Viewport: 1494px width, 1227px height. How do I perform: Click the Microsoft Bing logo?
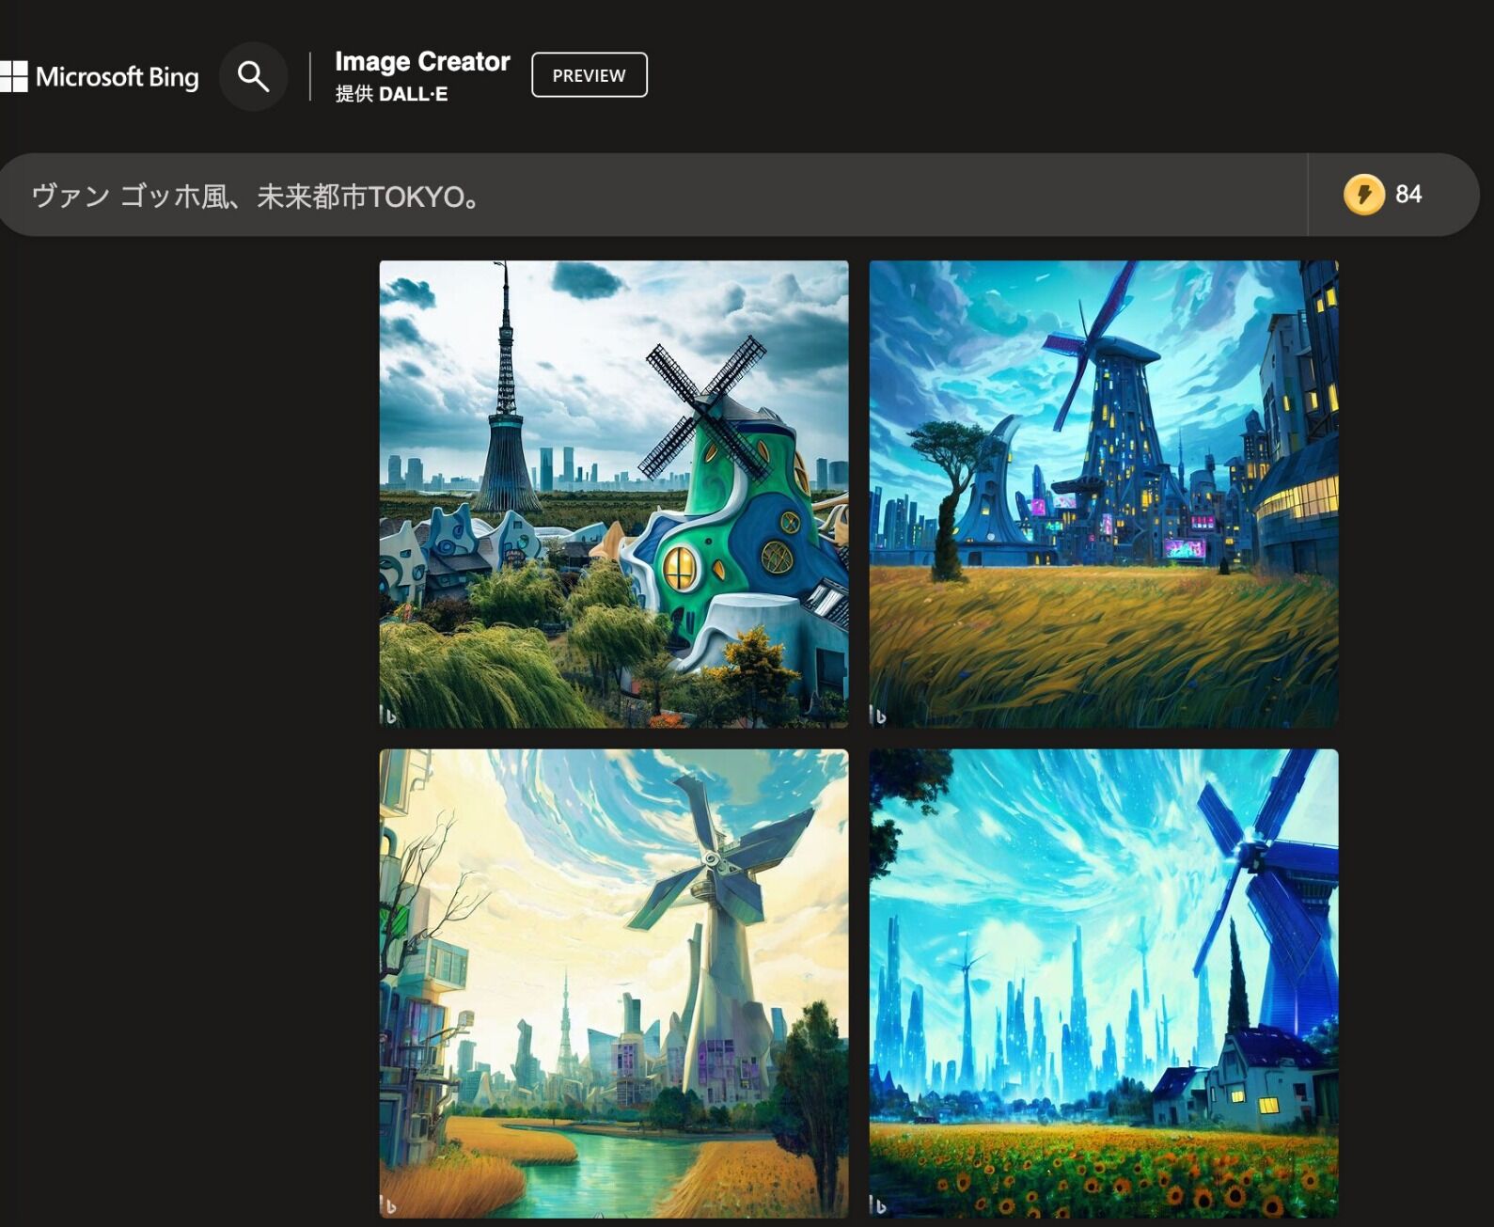tap(100, 76)
